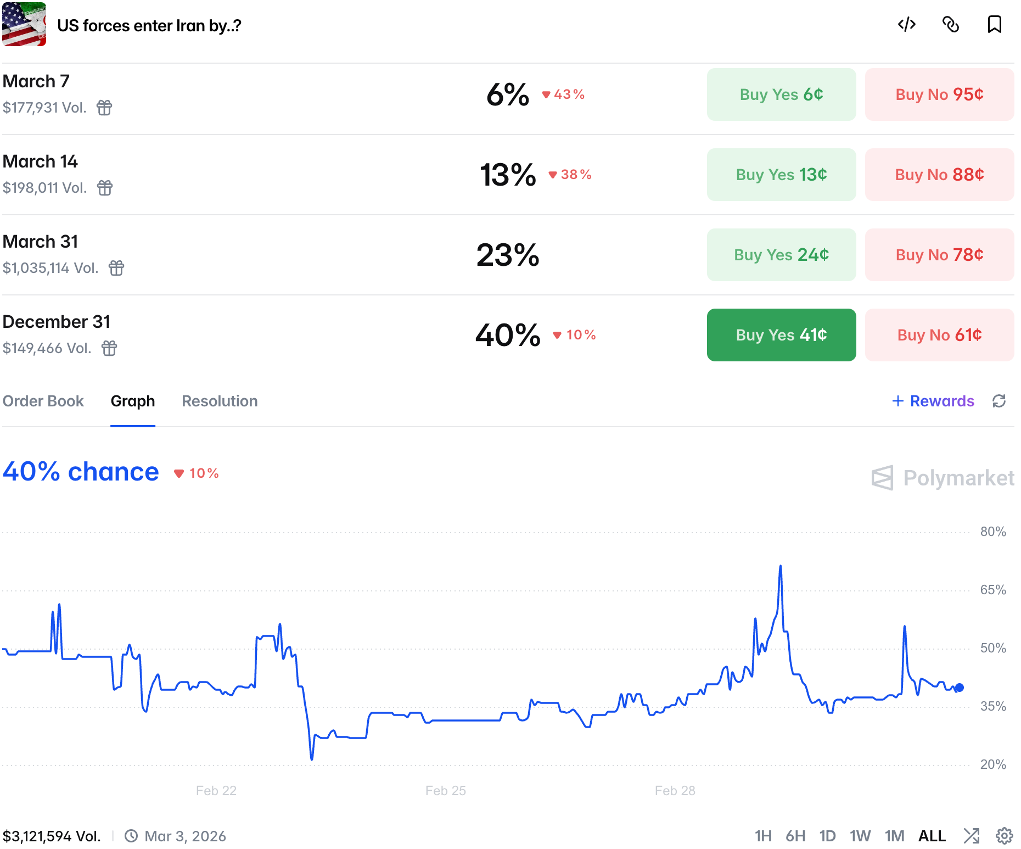Click the market thumbnail flag image

tap(24, 25)
